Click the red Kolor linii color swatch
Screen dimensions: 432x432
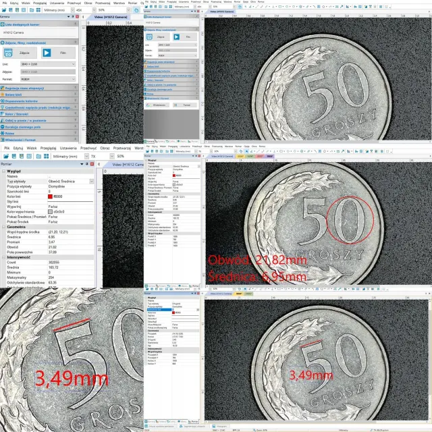coord(49,196)
